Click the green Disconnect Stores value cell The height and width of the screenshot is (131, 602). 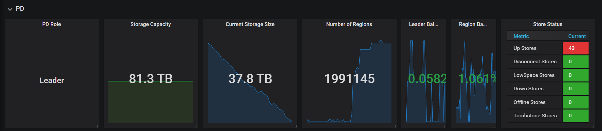pos(575,62)
